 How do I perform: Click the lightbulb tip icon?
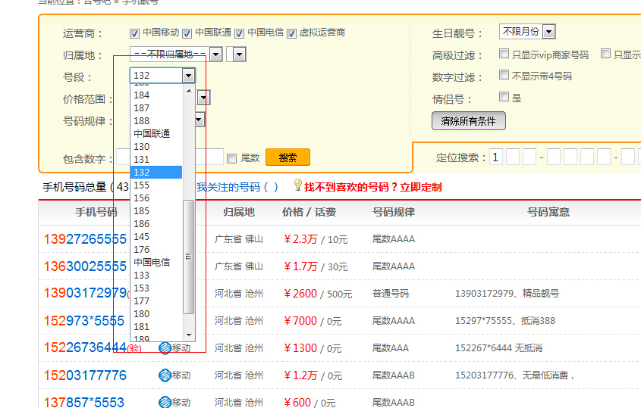click(298, 185)
